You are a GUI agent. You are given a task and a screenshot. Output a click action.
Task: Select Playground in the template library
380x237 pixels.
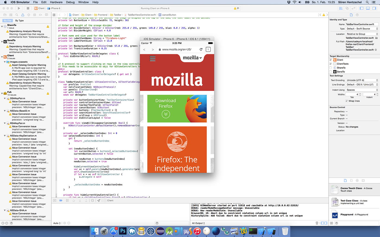pyautogui.click(x=354, y=215)
